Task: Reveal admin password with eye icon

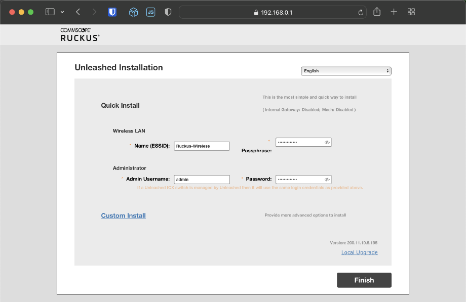Action: click(327, 180)
